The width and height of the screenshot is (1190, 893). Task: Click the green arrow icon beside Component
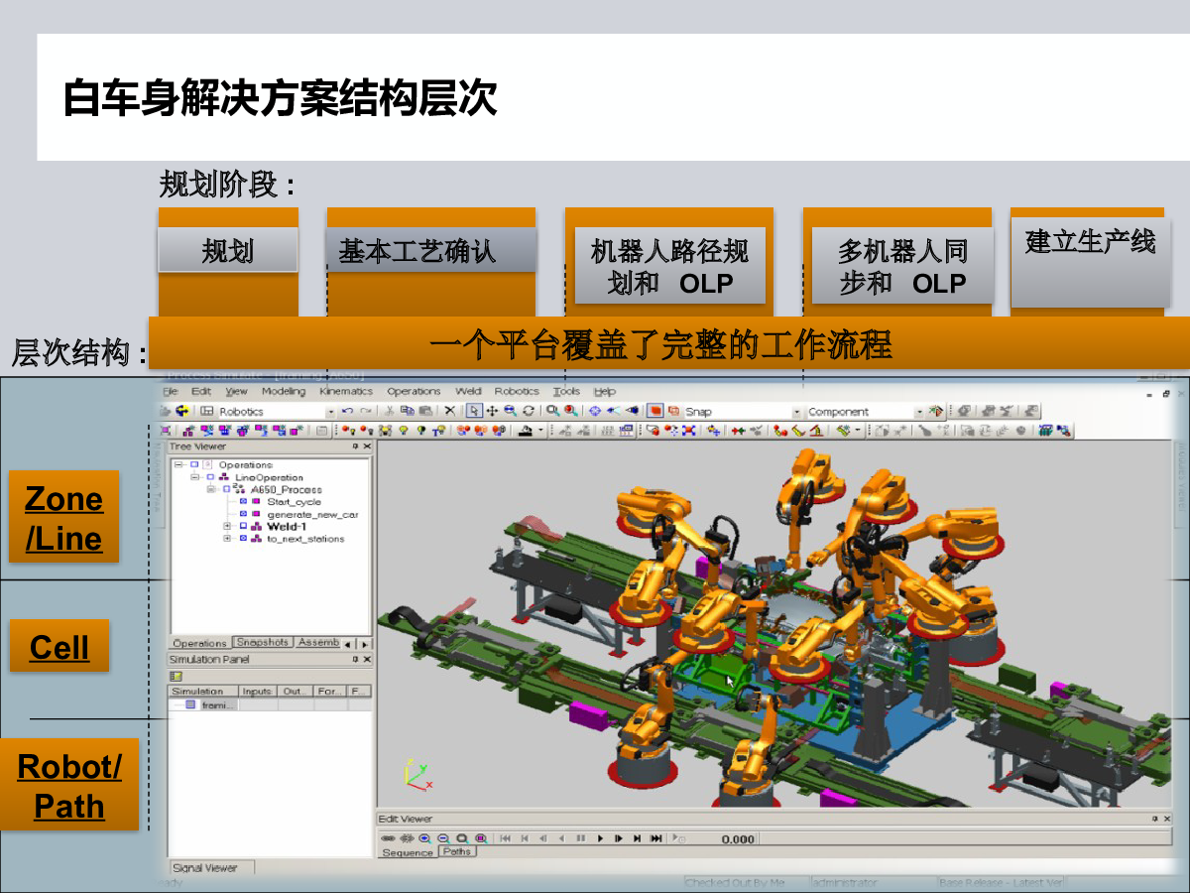point(935,411)
